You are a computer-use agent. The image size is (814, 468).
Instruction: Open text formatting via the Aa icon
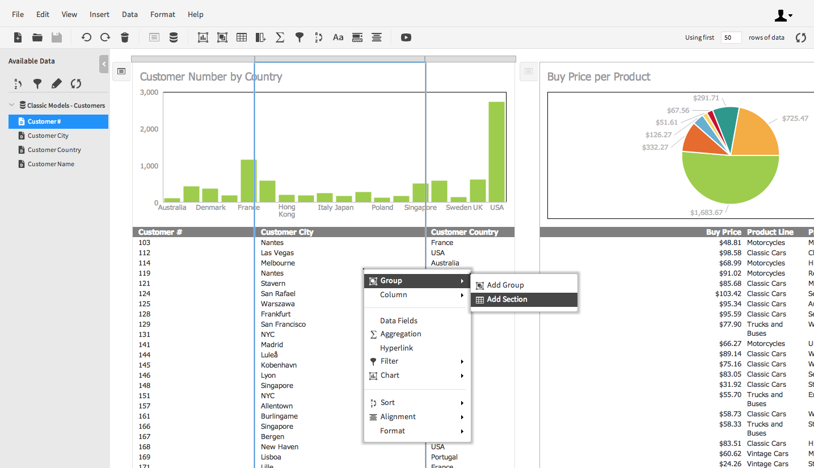(338, 37)
